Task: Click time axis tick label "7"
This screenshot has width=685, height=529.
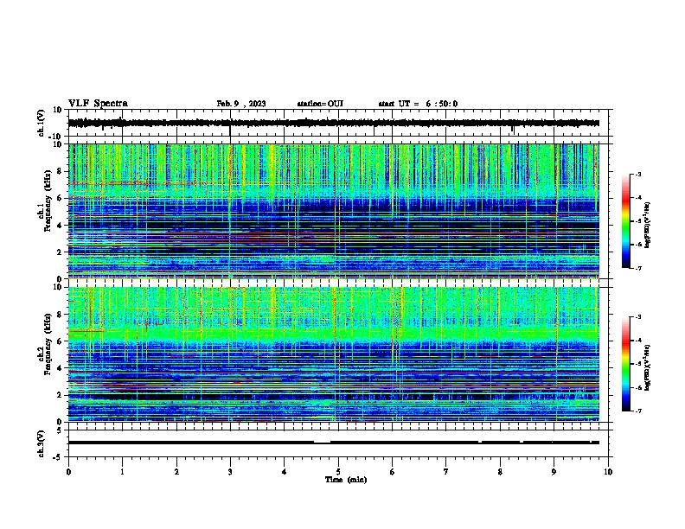Action: click(x=446, y=472)
